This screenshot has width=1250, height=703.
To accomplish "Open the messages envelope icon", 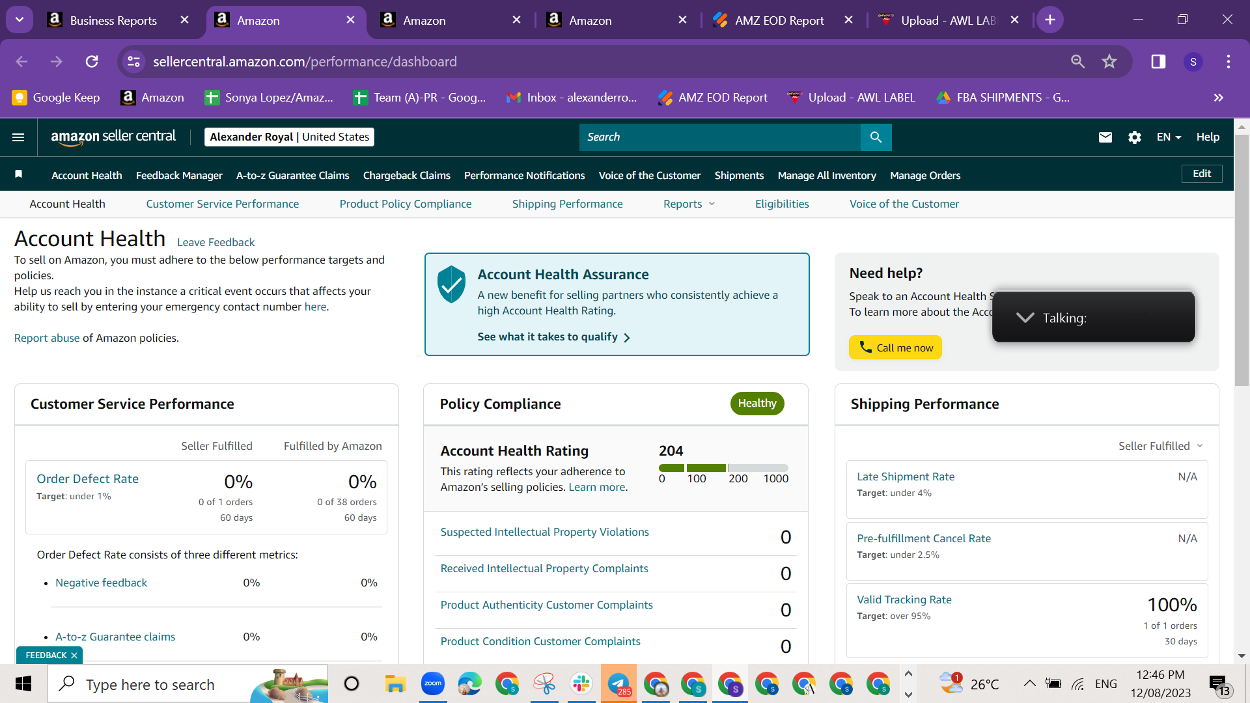I will coord(1105,137).
